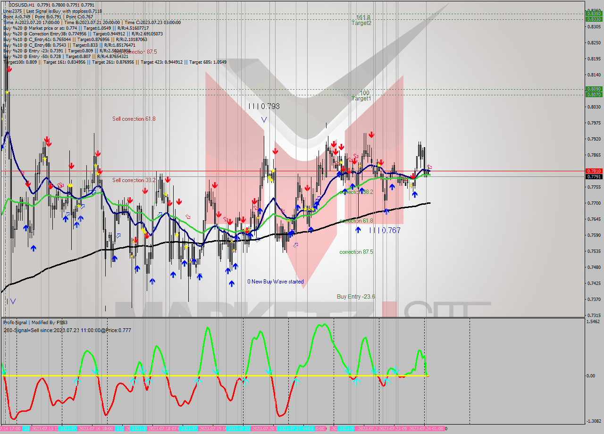Select the green 'correction 61.8' label
This screenshot has height=434, width=604.
[356, 221]
